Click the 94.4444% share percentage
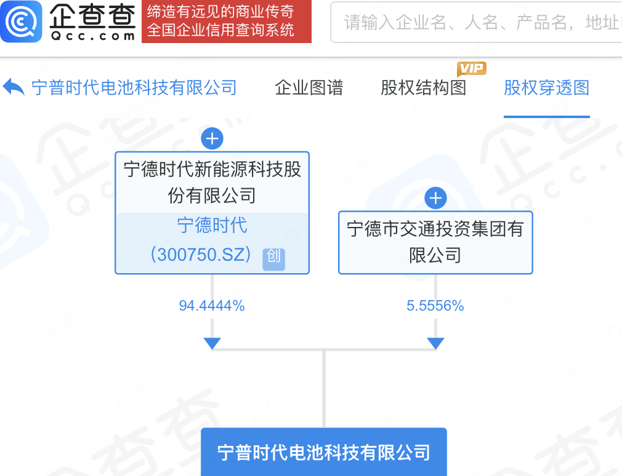Viewport: 622px width, 476px height. point(212,306)
